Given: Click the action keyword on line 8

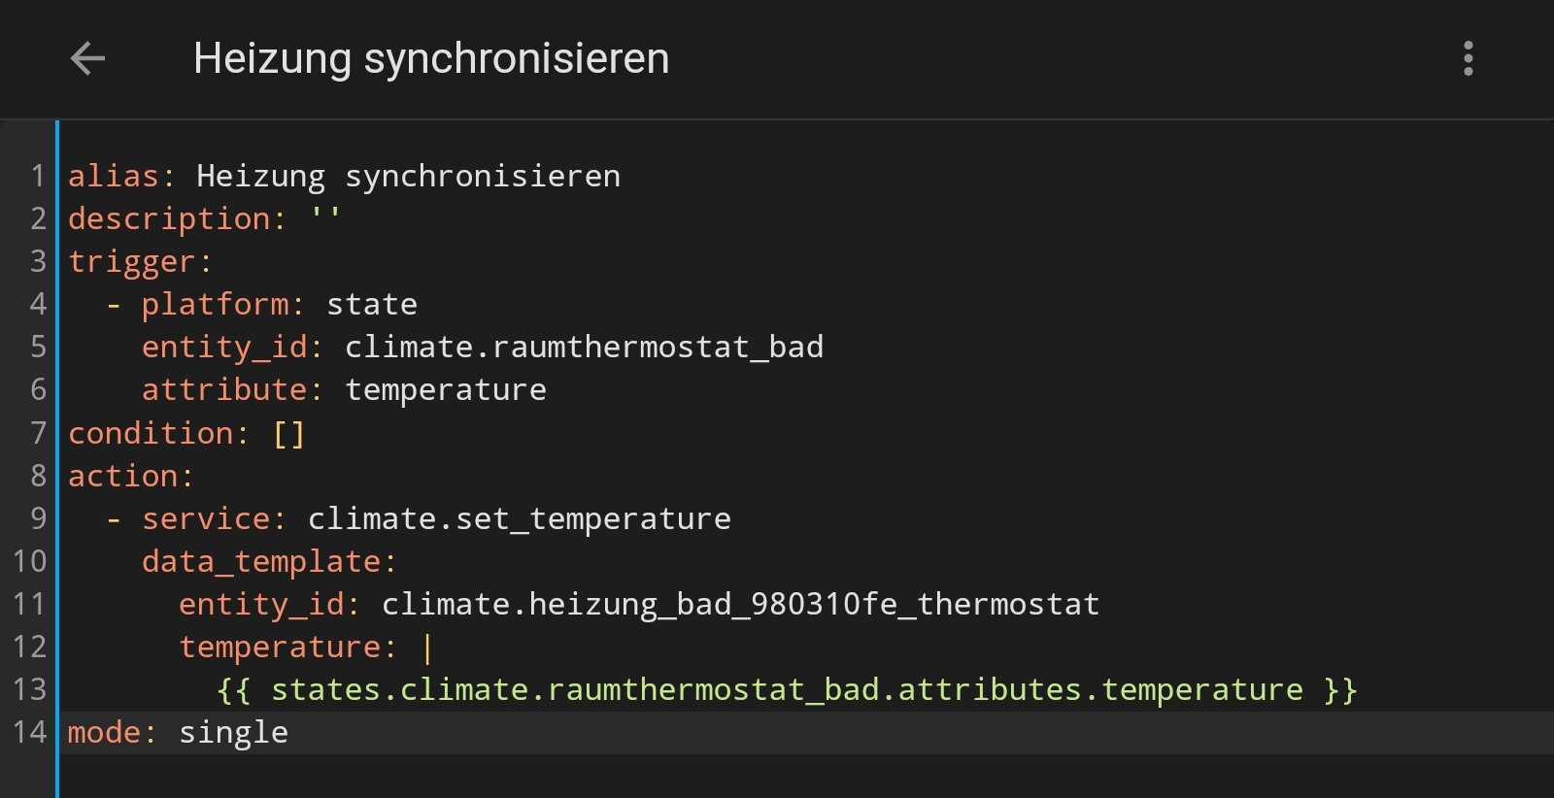Looking at the screenshot, I should pos(126,475).
